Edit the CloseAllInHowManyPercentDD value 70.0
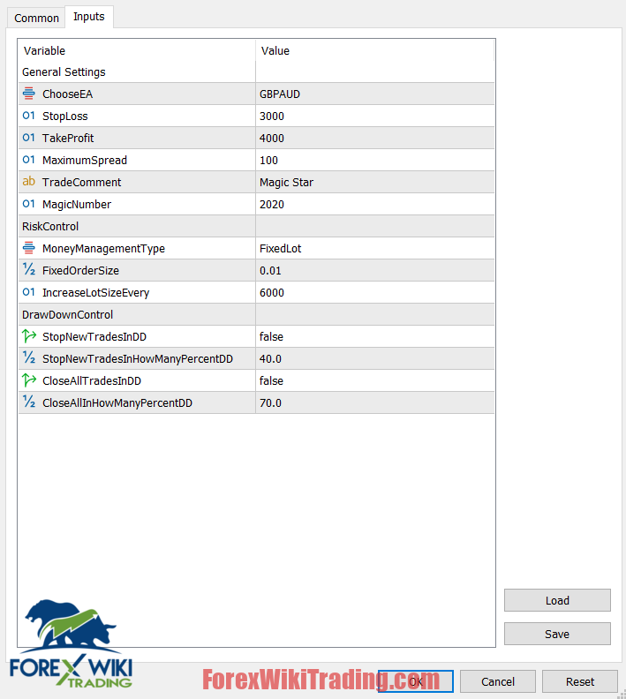Screen dimensions: 626x699 [375, 403]
